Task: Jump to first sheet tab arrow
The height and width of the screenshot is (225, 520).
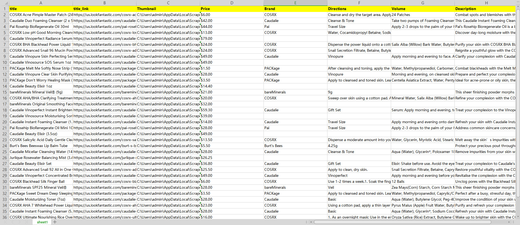Action: pyautogui.click(x=5, y=222)
